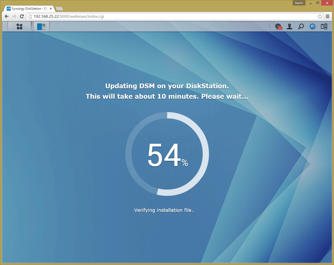
Task: Open the blue upgrade status icon
Action: pos(312,26)
